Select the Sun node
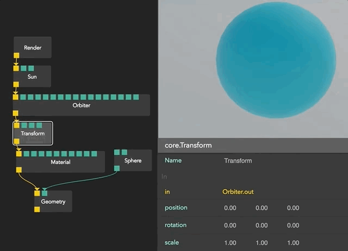This screenshot has width=348, height=251. coord(32,77)
